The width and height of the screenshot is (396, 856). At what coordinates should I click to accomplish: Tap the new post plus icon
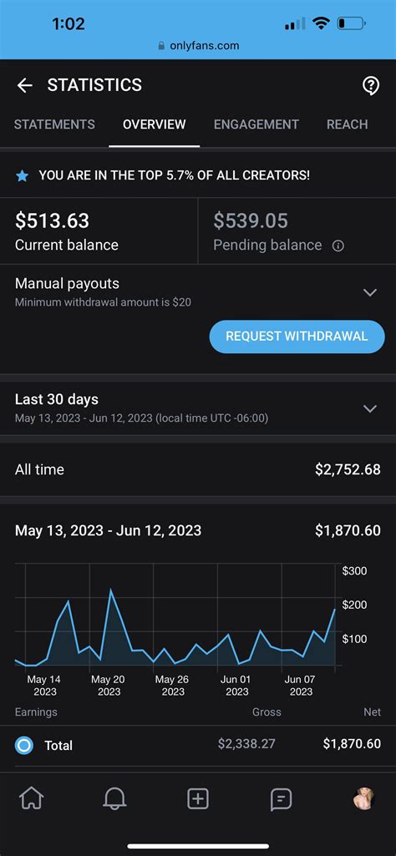coord(198,799)
